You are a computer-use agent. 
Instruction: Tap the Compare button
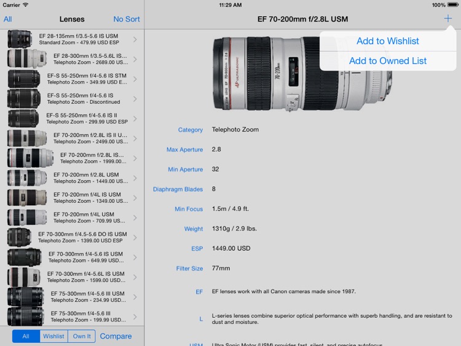click(116, 336)
